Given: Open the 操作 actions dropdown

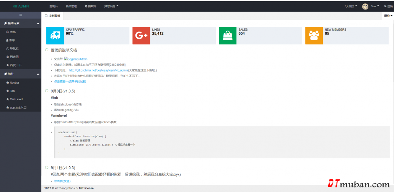Looking at the screenshot, I should click(x=388, y=16).
